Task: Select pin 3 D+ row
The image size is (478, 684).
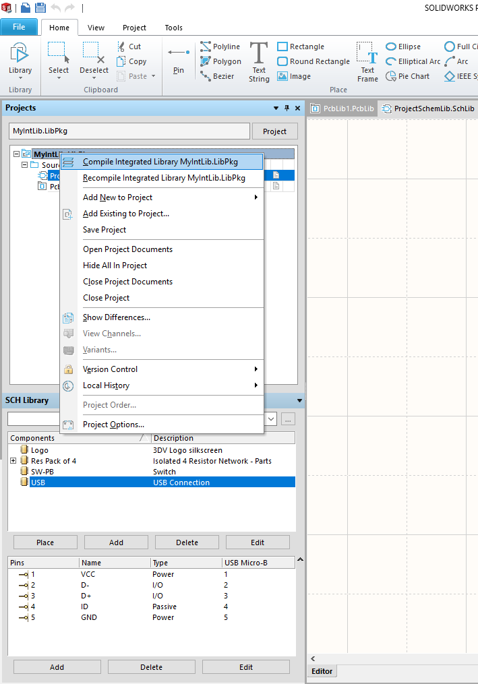Action: click(x=152, y=596)
